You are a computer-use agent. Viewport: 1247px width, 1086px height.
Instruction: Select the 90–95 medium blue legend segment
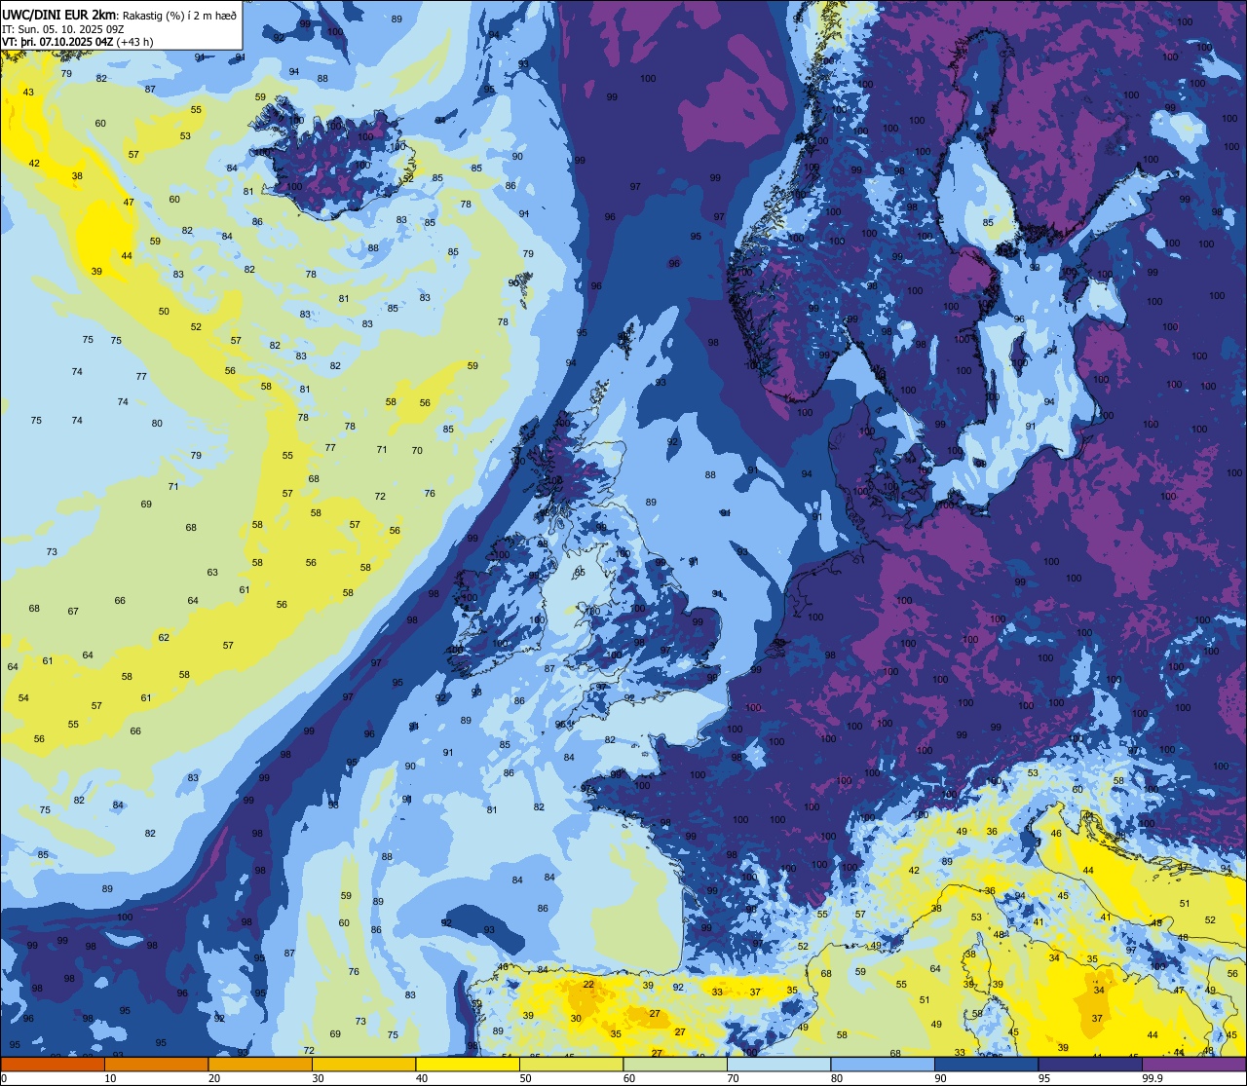pos(986,1065)
